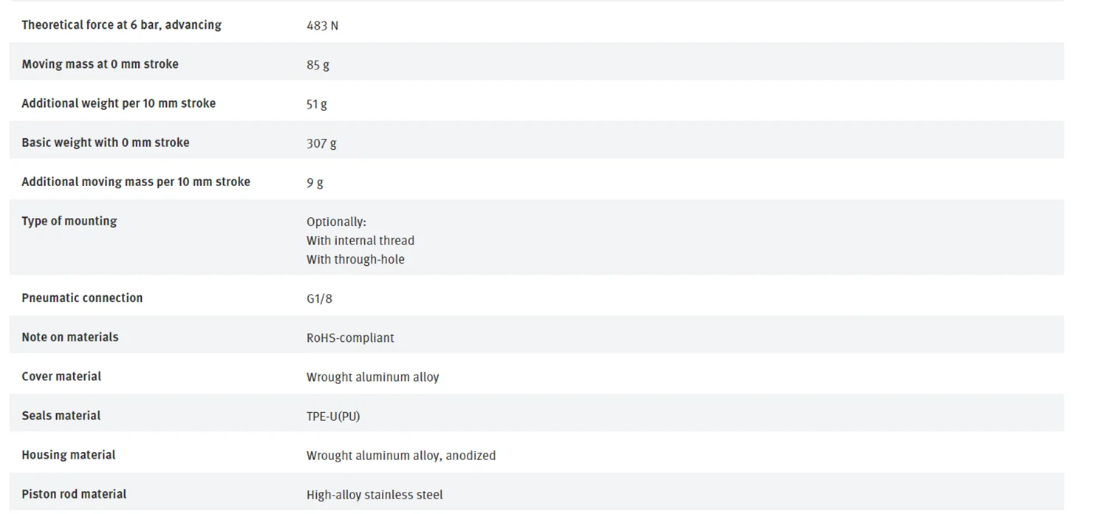Select the 483 N force value
The image size is (1108, 514).
pos(322,26)
